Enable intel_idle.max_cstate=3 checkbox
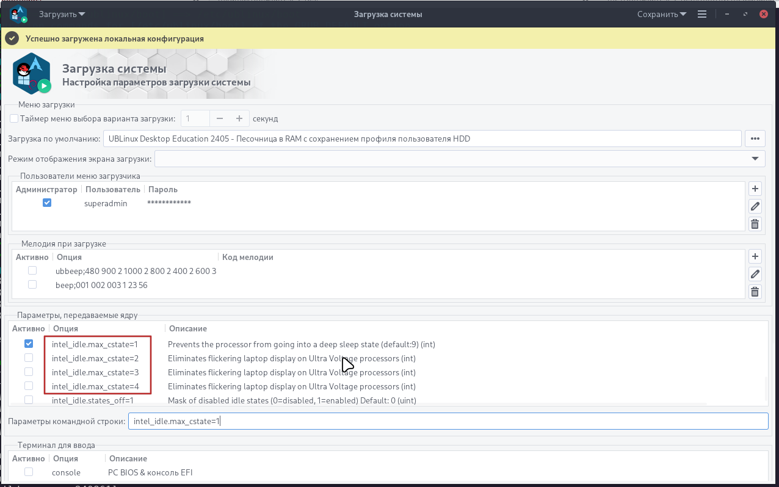 point(29,372)
